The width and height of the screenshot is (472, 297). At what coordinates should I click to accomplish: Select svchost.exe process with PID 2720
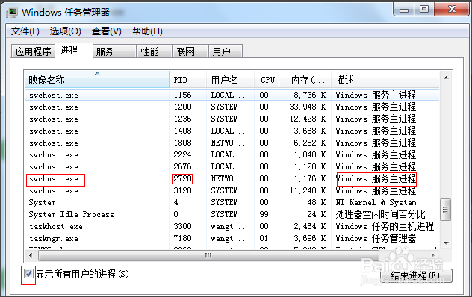point(232,178)
